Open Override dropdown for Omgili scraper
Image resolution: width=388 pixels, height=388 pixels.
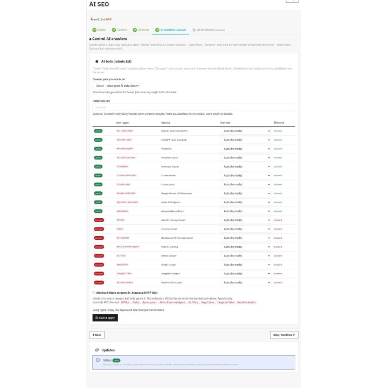[245, 265]
